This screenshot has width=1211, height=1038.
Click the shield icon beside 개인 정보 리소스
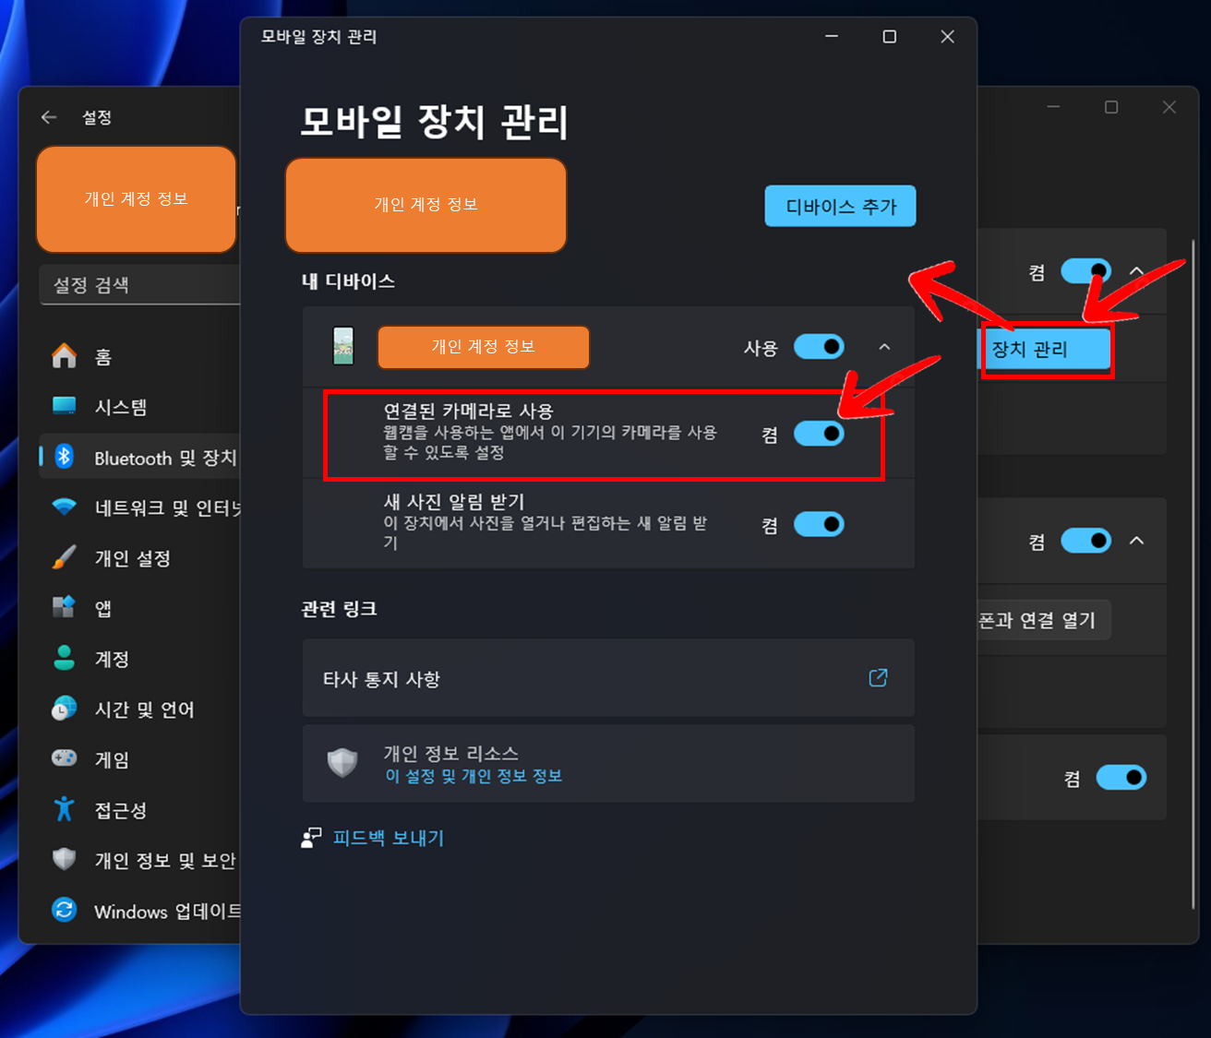click(x=342, y=763)
